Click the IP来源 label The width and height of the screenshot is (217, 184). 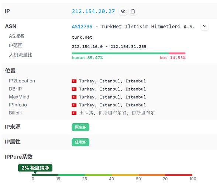coord(13,127)
